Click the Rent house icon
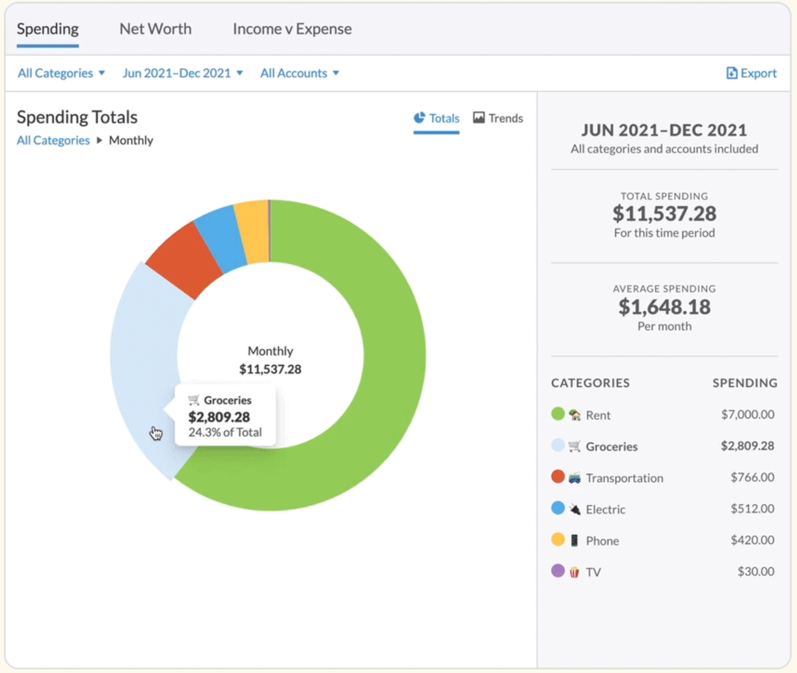 [x=575, y=415]
